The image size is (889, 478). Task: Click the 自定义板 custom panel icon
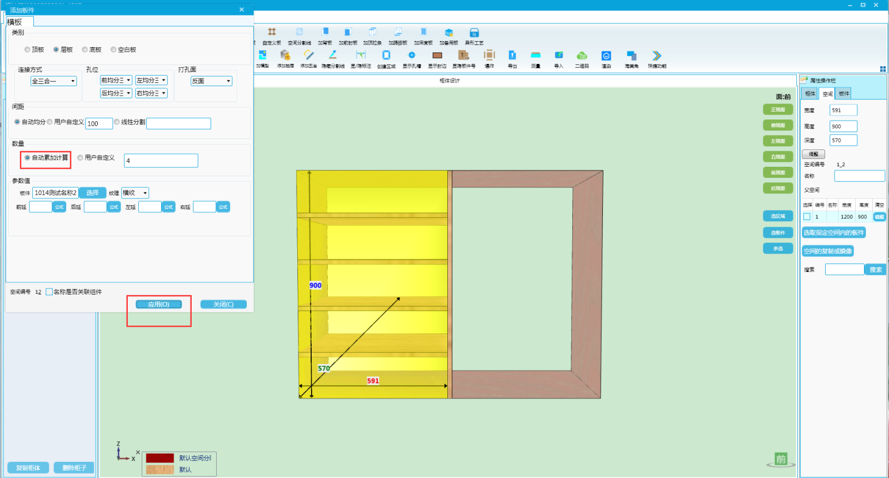(272, 33)
